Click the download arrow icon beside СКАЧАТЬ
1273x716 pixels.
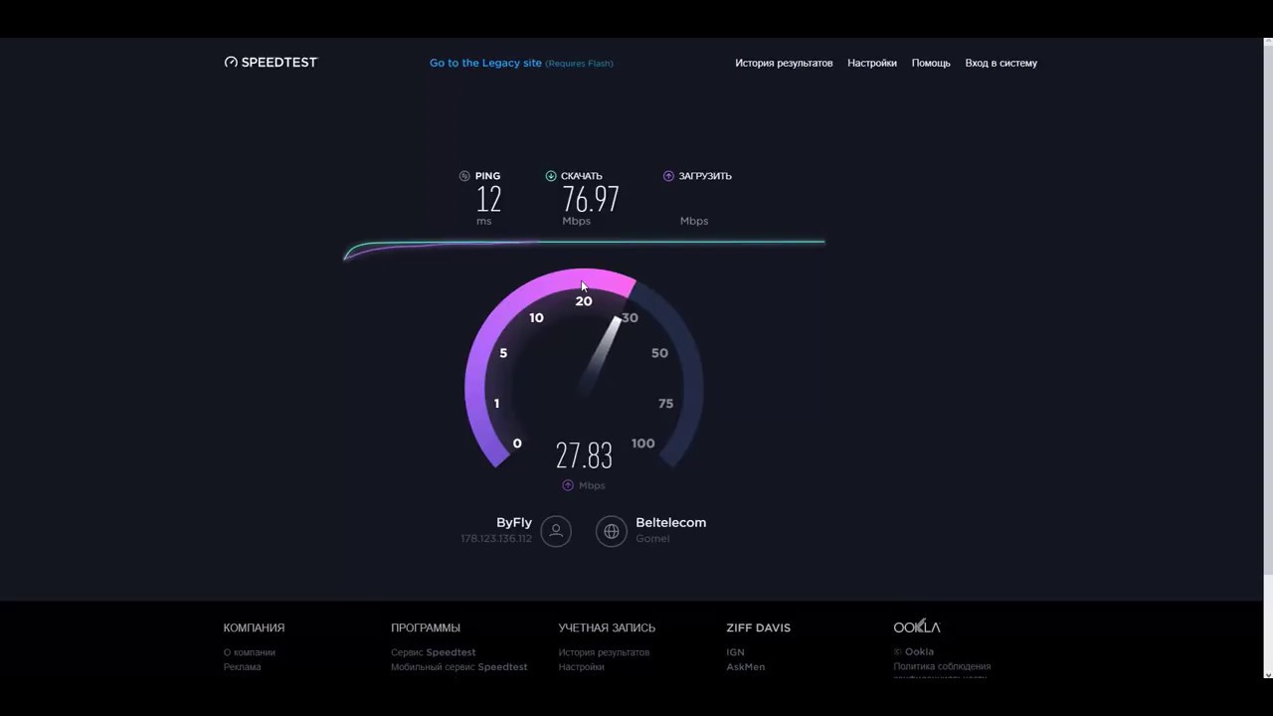[x=551, y=176]
